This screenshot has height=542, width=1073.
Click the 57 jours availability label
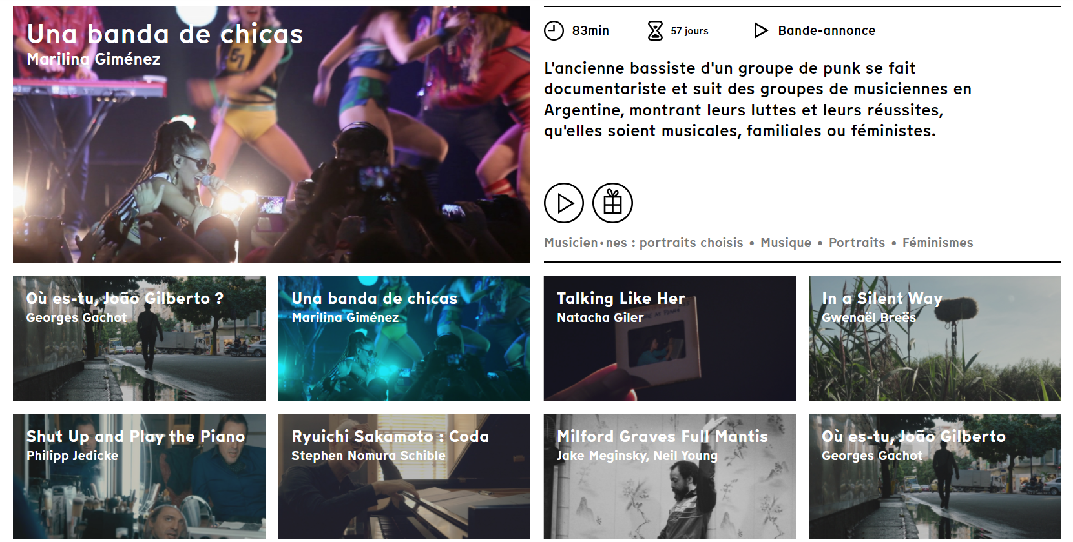click(689, 30)
